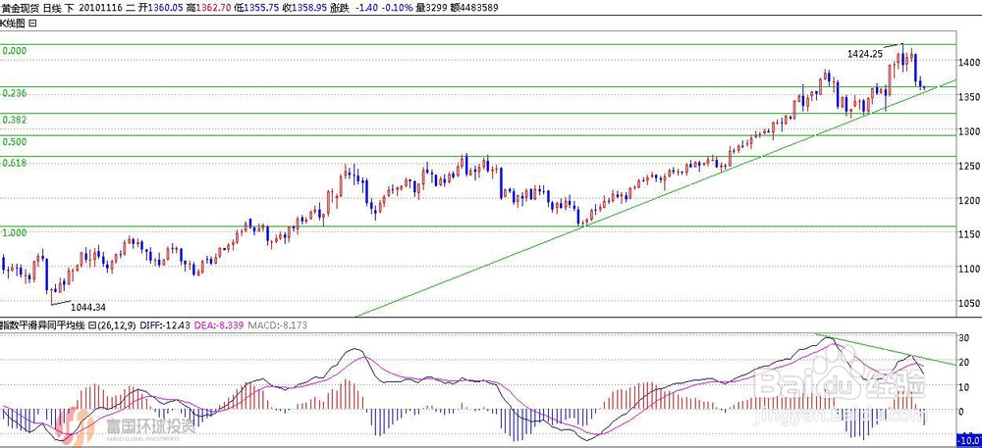Select the 0.500 Fibonacci level label
The width and height of the screenshot is (982, 448).
point(14,142)
